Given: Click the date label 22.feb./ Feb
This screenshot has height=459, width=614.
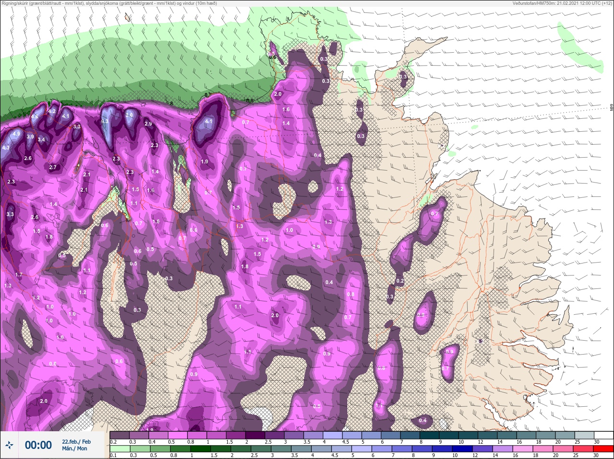Looking at the screenshot, I should pyautogui.click(x=76, y=441).
